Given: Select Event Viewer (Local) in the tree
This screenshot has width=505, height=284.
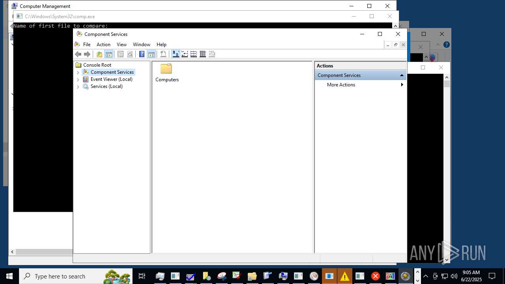Looking at the screenshot, I should click(x=111, y=79).
